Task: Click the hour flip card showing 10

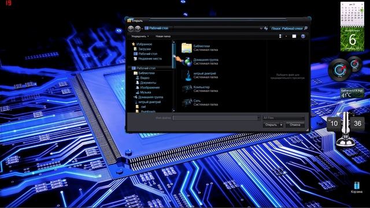Action: (334, 123)
